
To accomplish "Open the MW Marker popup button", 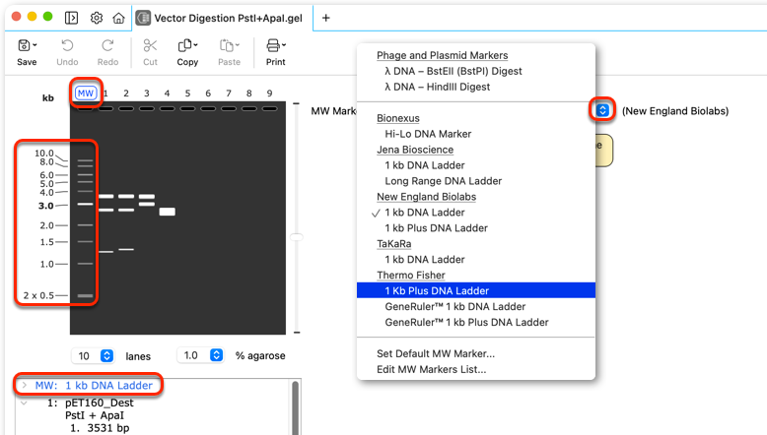I will coord(602,110).
